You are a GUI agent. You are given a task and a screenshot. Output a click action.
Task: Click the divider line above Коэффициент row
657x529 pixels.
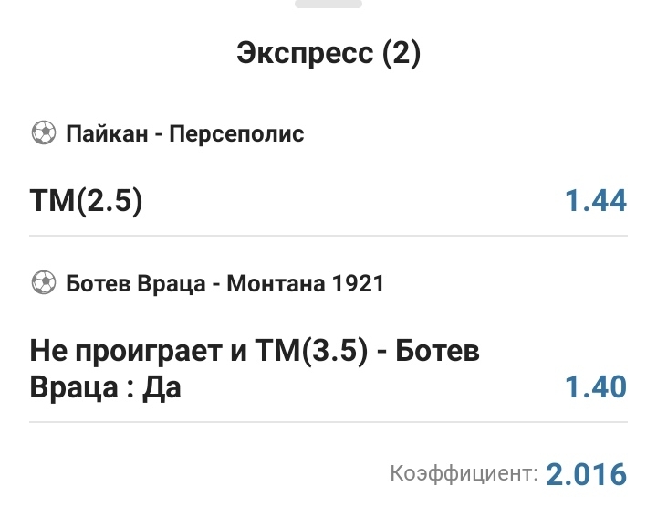tap(328, 422)
